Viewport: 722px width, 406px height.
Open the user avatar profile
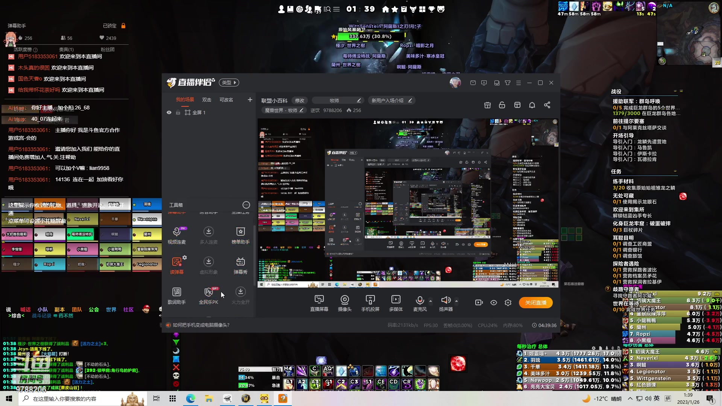(x=455, y=82)
